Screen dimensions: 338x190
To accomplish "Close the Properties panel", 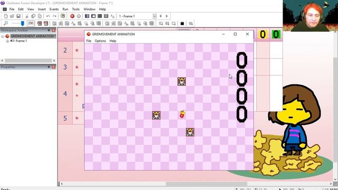I will point(53,67).
